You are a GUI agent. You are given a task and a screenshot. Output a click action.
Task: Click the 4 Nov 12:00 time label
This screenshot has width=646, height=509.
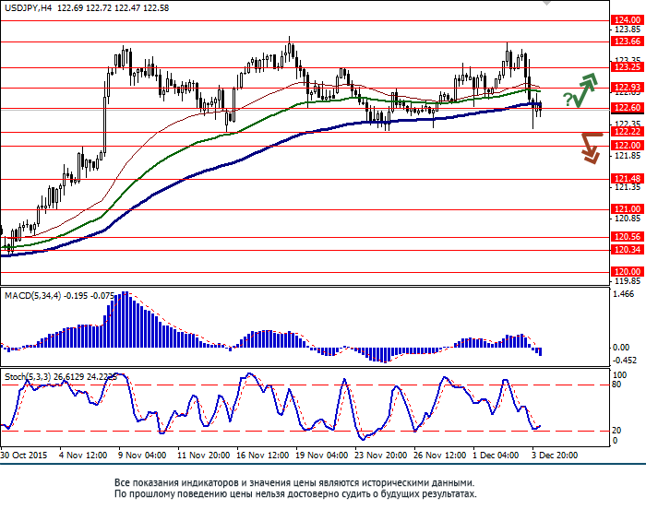coord(83,456)
